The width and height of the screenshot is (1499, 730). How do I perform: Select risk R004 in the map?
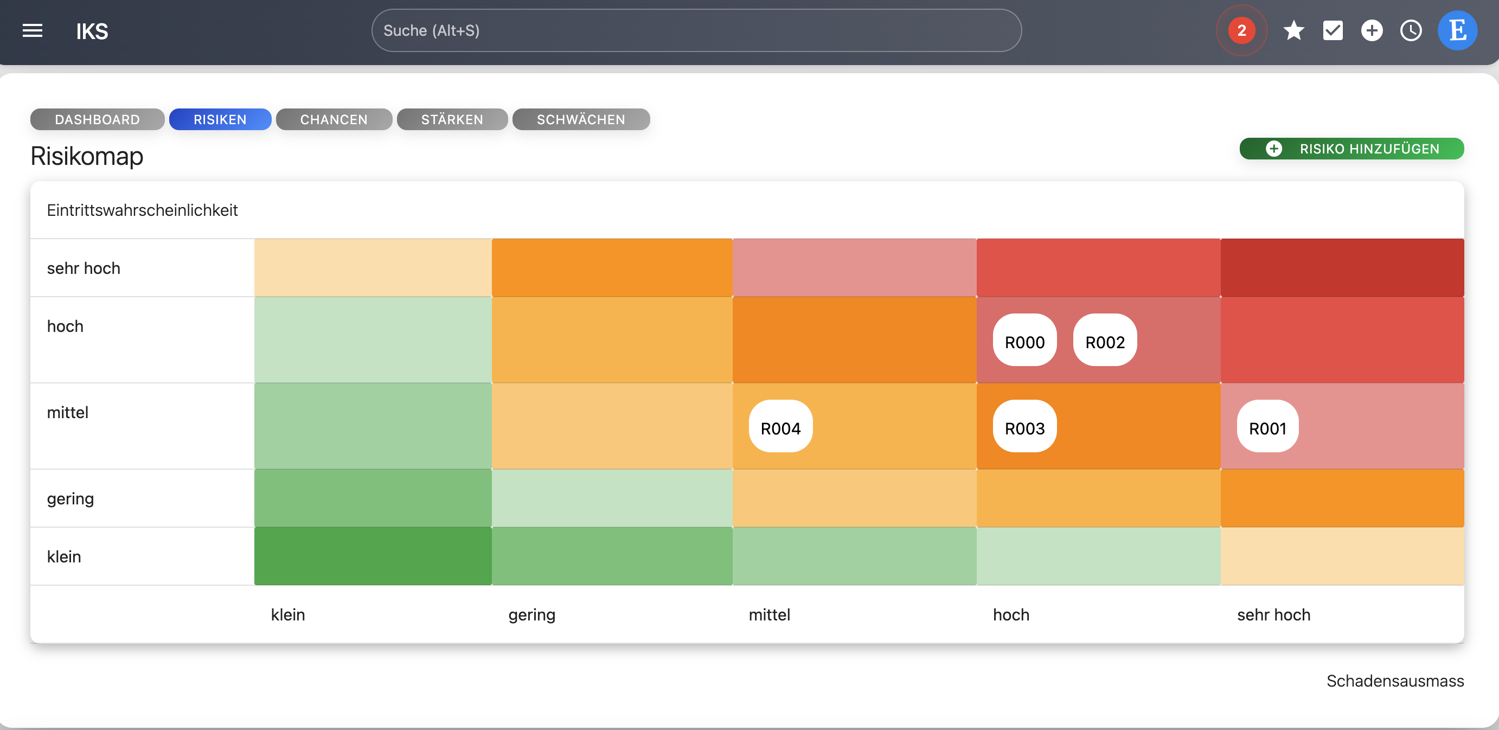coord(780,428)
